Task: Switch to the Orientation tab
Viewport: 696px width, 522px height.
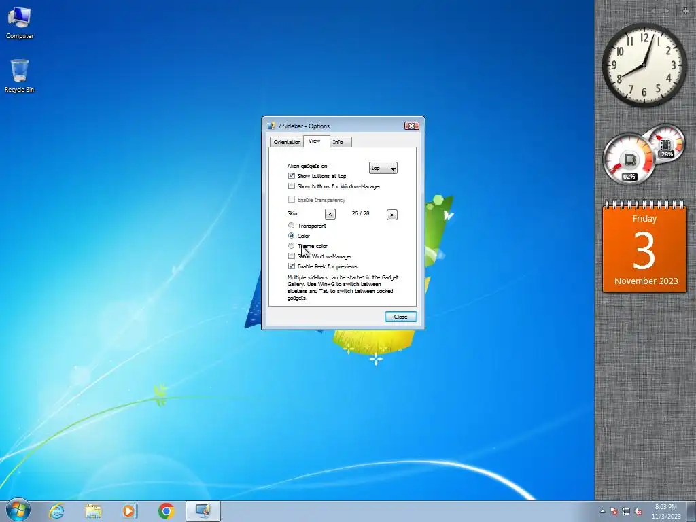Action: click(287, 142)
